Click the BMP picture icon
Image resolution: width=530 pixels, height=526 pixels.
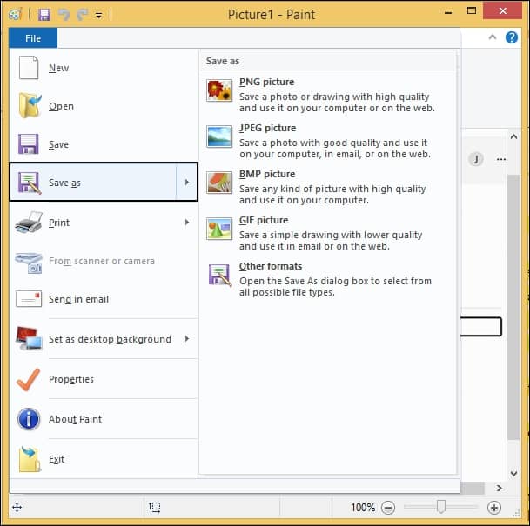[219, 183]
